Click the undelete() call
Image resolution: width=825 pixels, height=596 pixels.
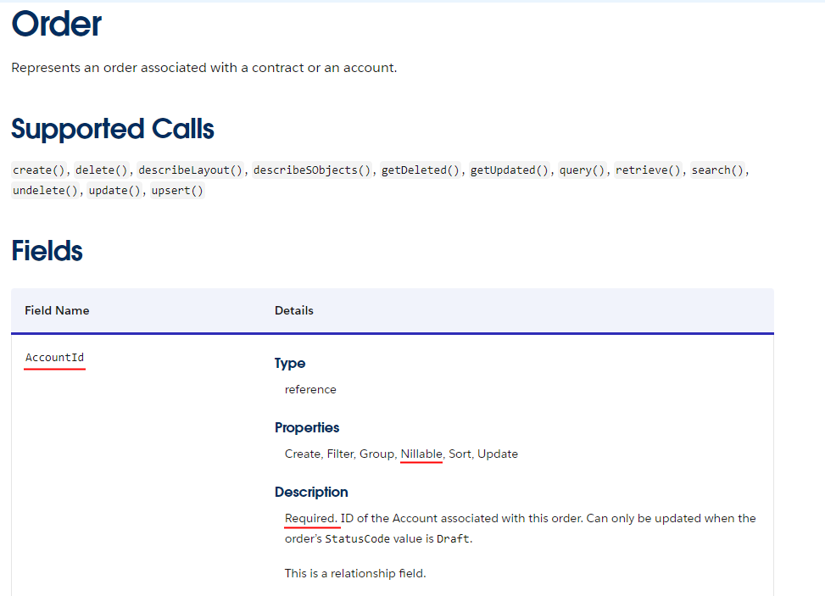[45, 191]
